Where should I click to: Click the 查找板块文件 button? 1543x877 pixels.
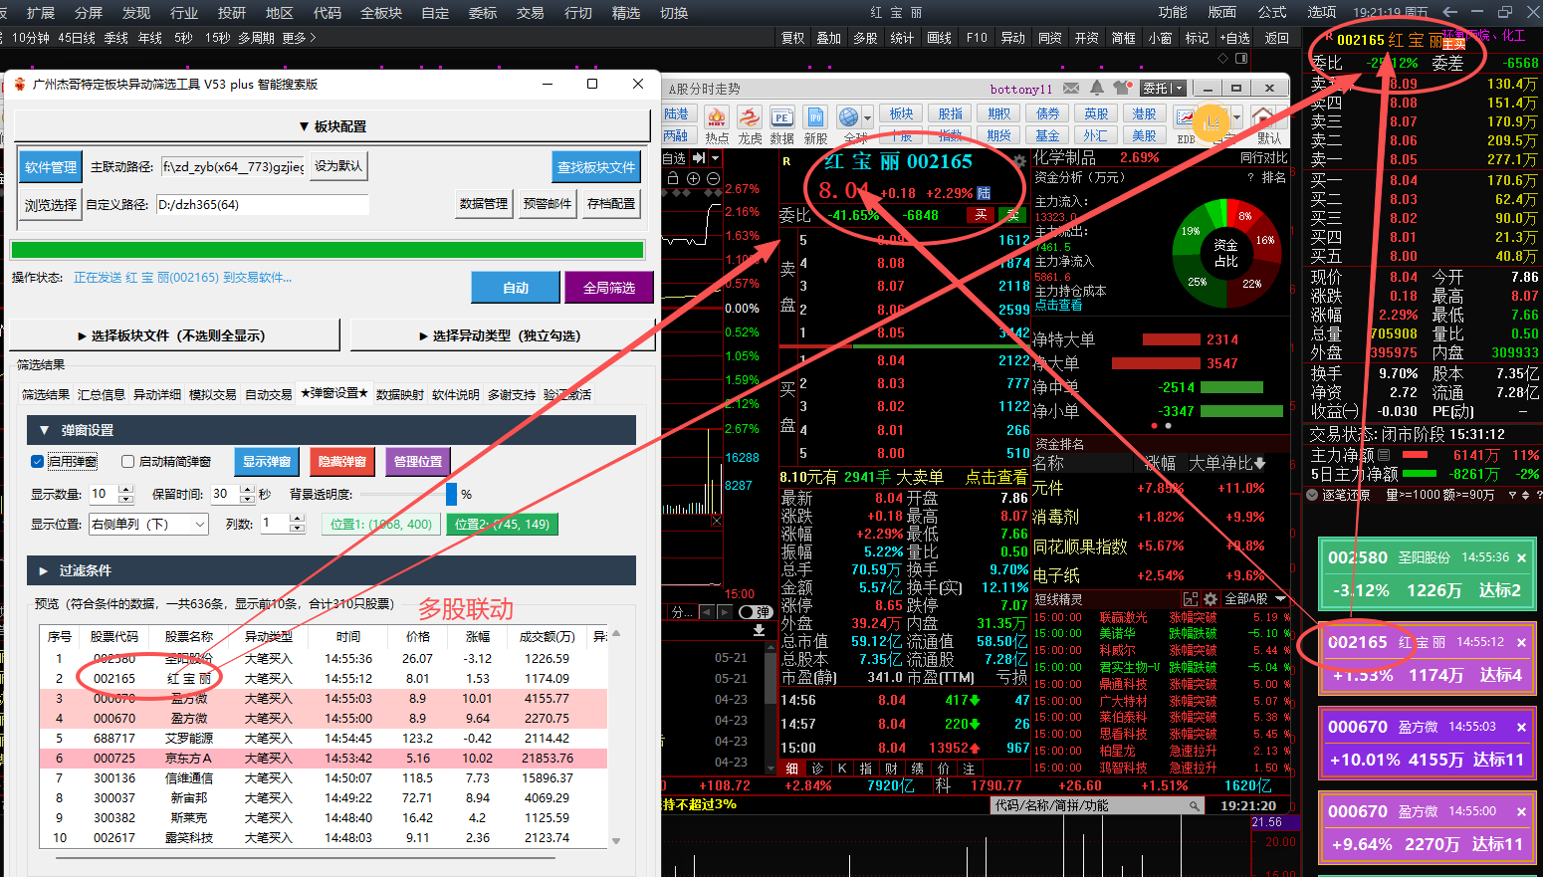(596, 167)
